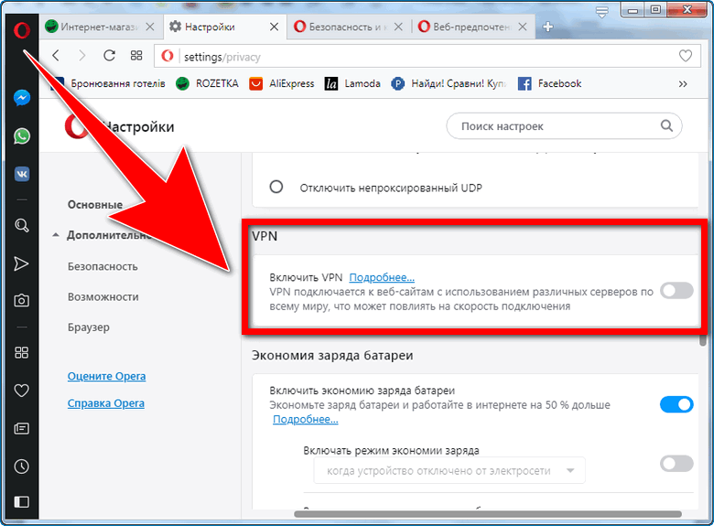Image resolution: width=714 pixels, height=526 pixels.
Task: Click the horizontal scrollbar at bottom
Action: (x=488, y=514)
